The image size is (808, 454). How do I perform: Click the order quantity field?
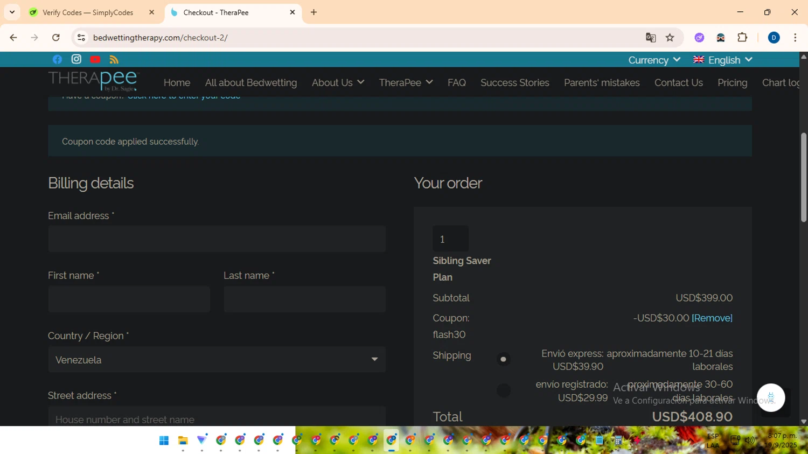click(x=450, y=239)
